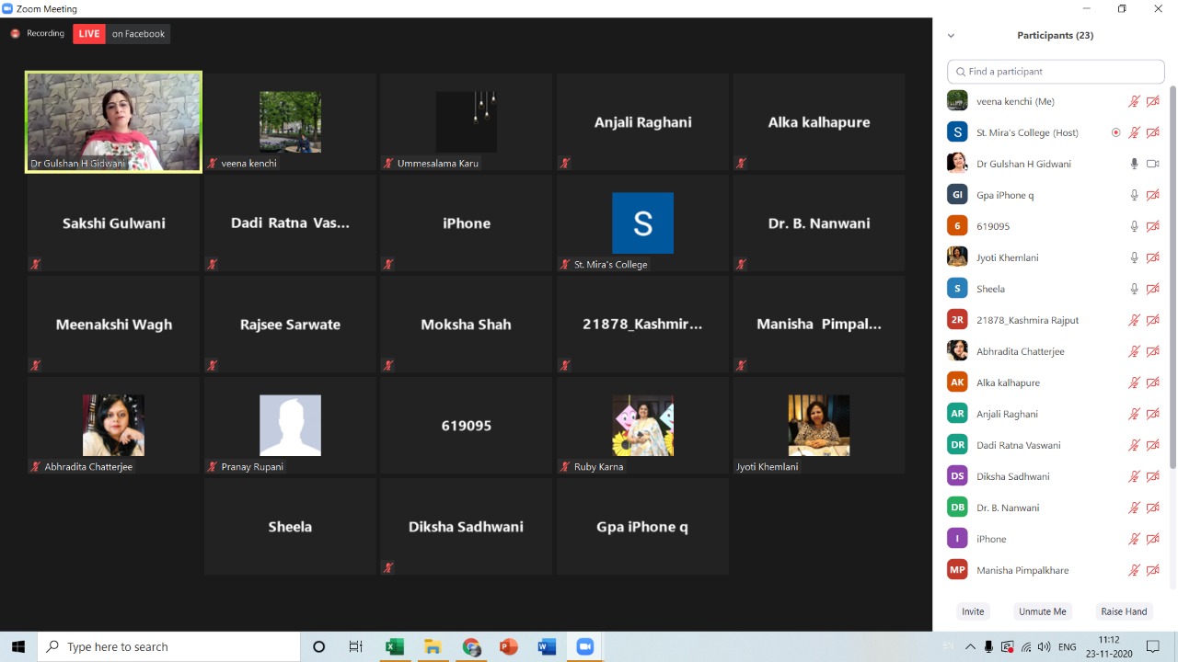Toggle Sheela's microphone icon in participants list
The width and height of the screenshot is (1178, 662).
click(1135, 289)
